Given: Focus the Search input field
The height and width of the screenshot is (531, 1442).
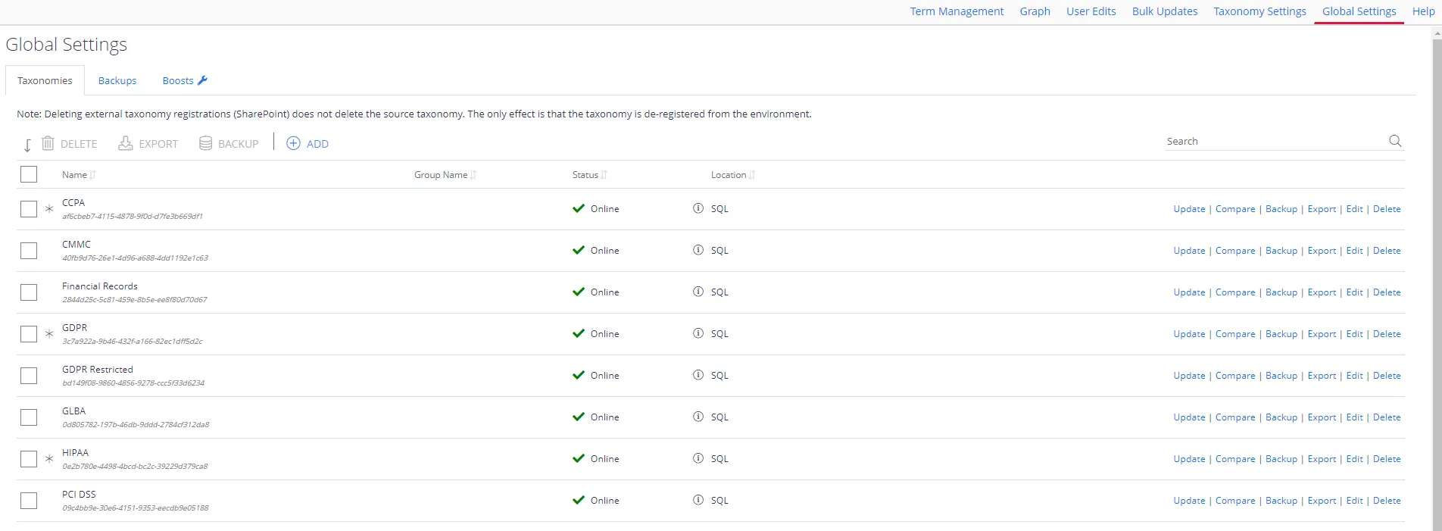Looking at the screenshot, I should (x=1276, y=142).
